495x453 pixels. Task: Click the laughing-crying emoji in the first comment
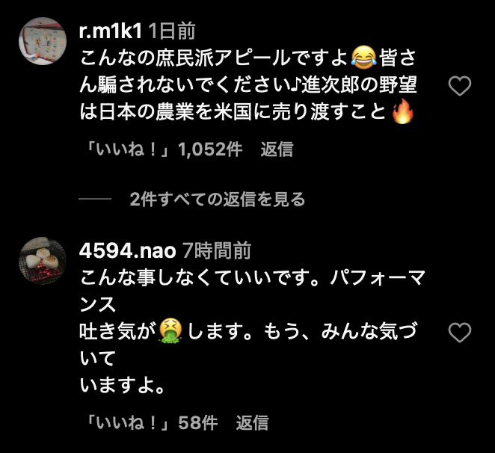(363, 58)
